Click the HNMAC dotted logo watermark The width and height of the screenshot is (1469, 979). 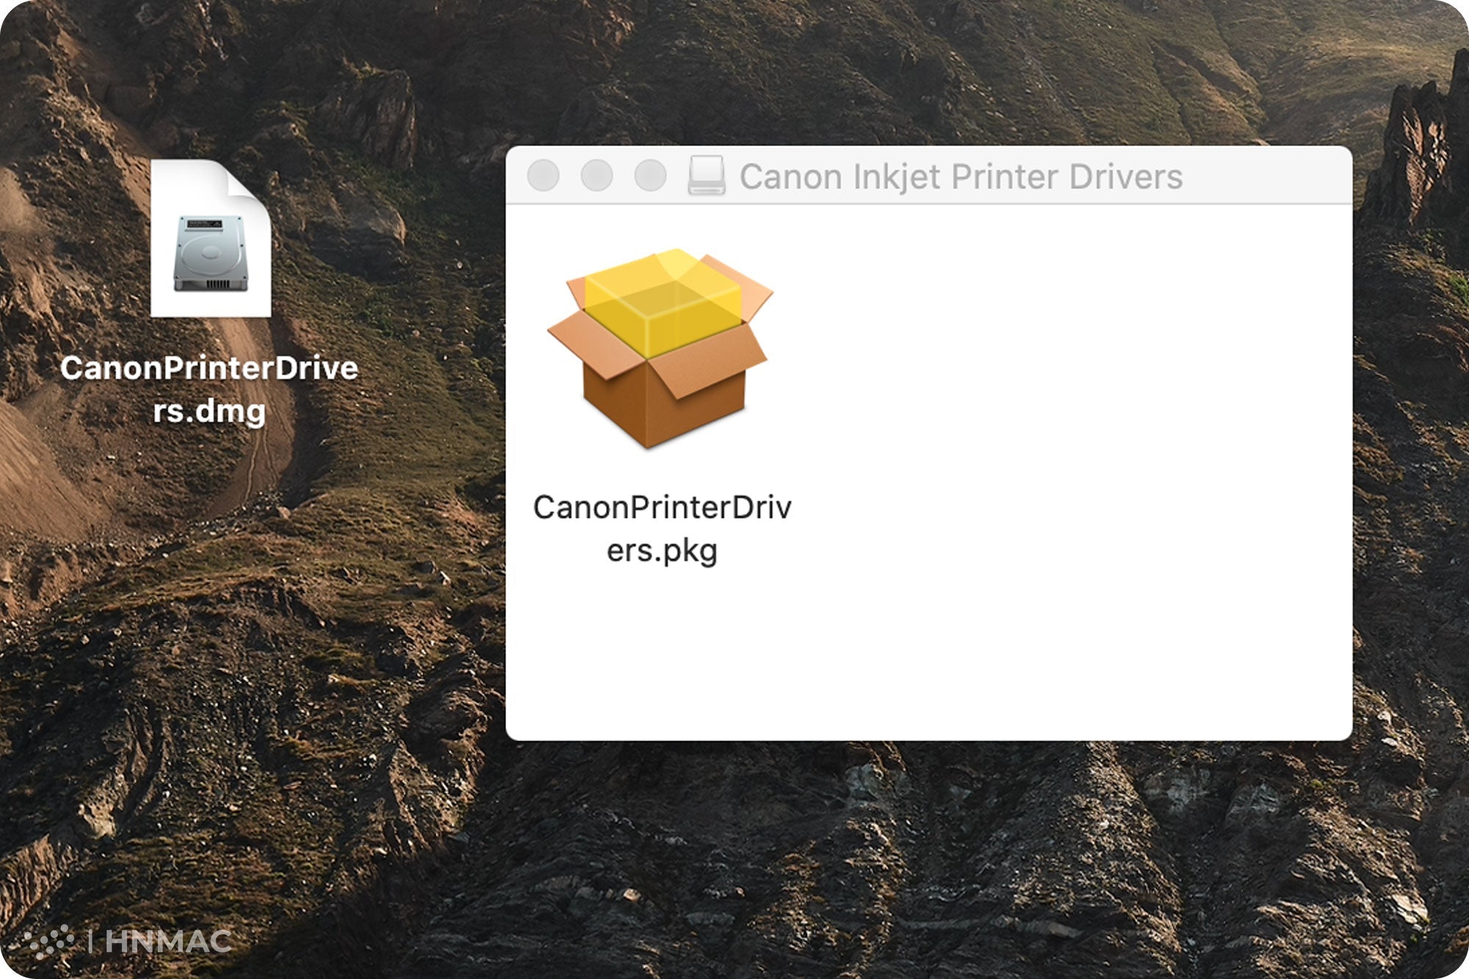click(x=50, y=941)
